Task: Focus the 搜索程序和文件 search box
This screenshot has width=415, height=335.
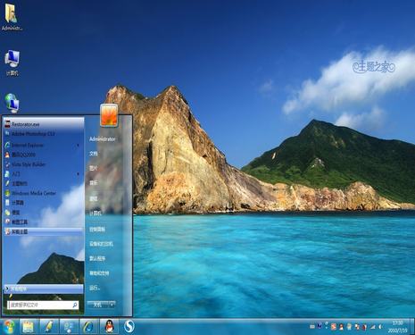Action: point(43,305)
